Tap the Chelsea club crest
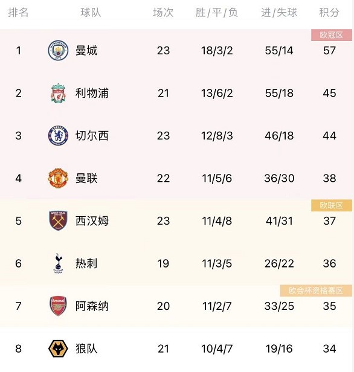Image resolution: width=354 pixels, height=372 pixels. coord(58,135)
